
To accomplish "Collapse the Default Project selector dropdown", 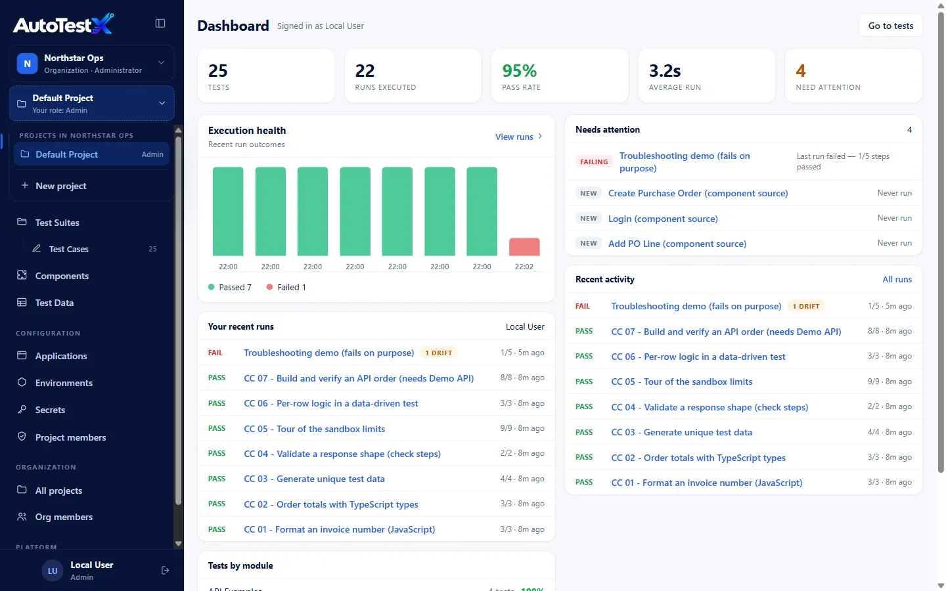I will click(x=162, y=103).
